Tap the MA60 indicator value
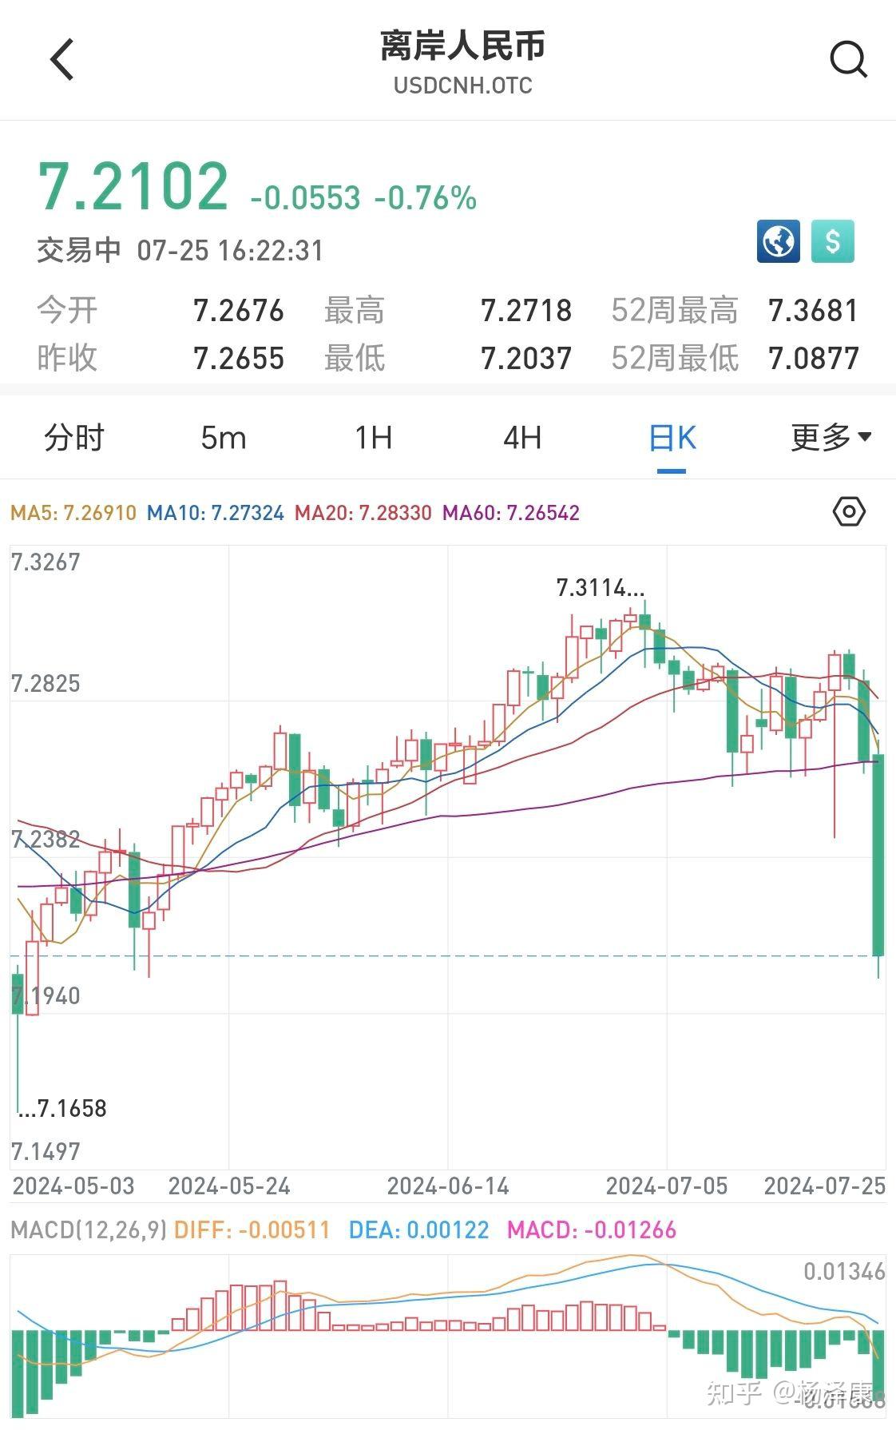This screenshot has height=1430, width=896. (511, 513)
